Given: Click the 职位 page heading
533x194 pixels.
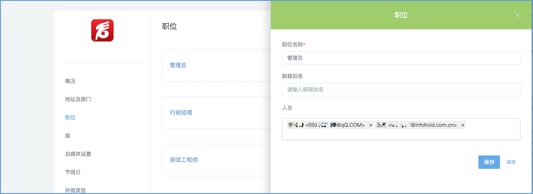Looking at the screenshot, I should point(170,27).
